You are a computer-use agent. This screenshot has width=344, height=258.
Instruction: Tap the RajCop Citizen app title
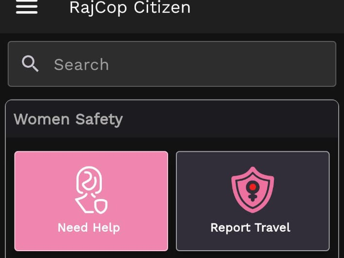(130, 8)
